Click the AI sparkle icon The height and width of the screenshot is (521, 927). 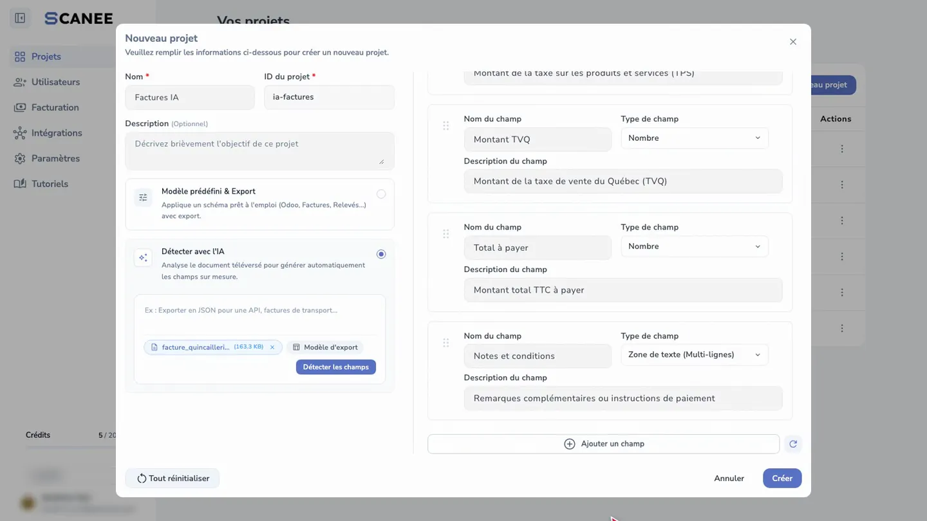pyautogui.click(x=143, y=258)
